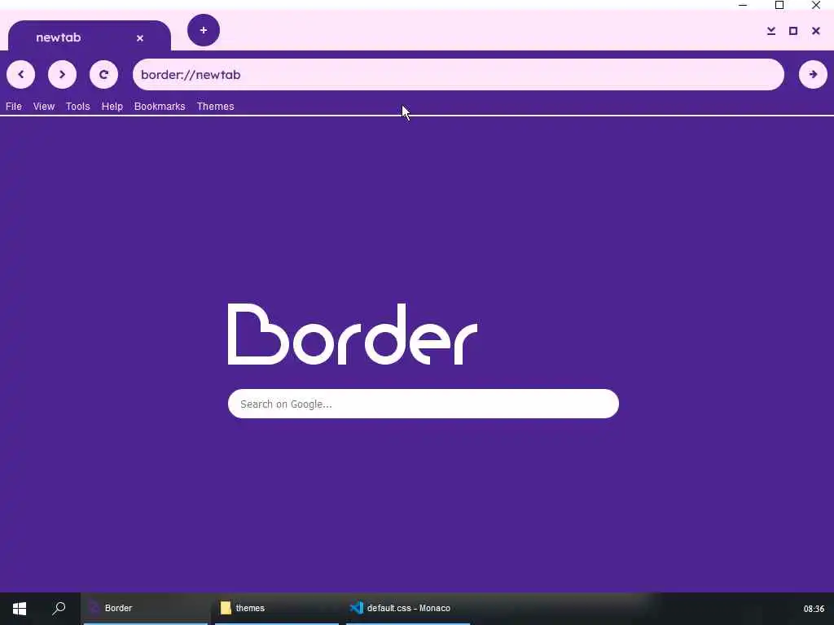Go forward with the right chevron button

(x=62, y=74)
